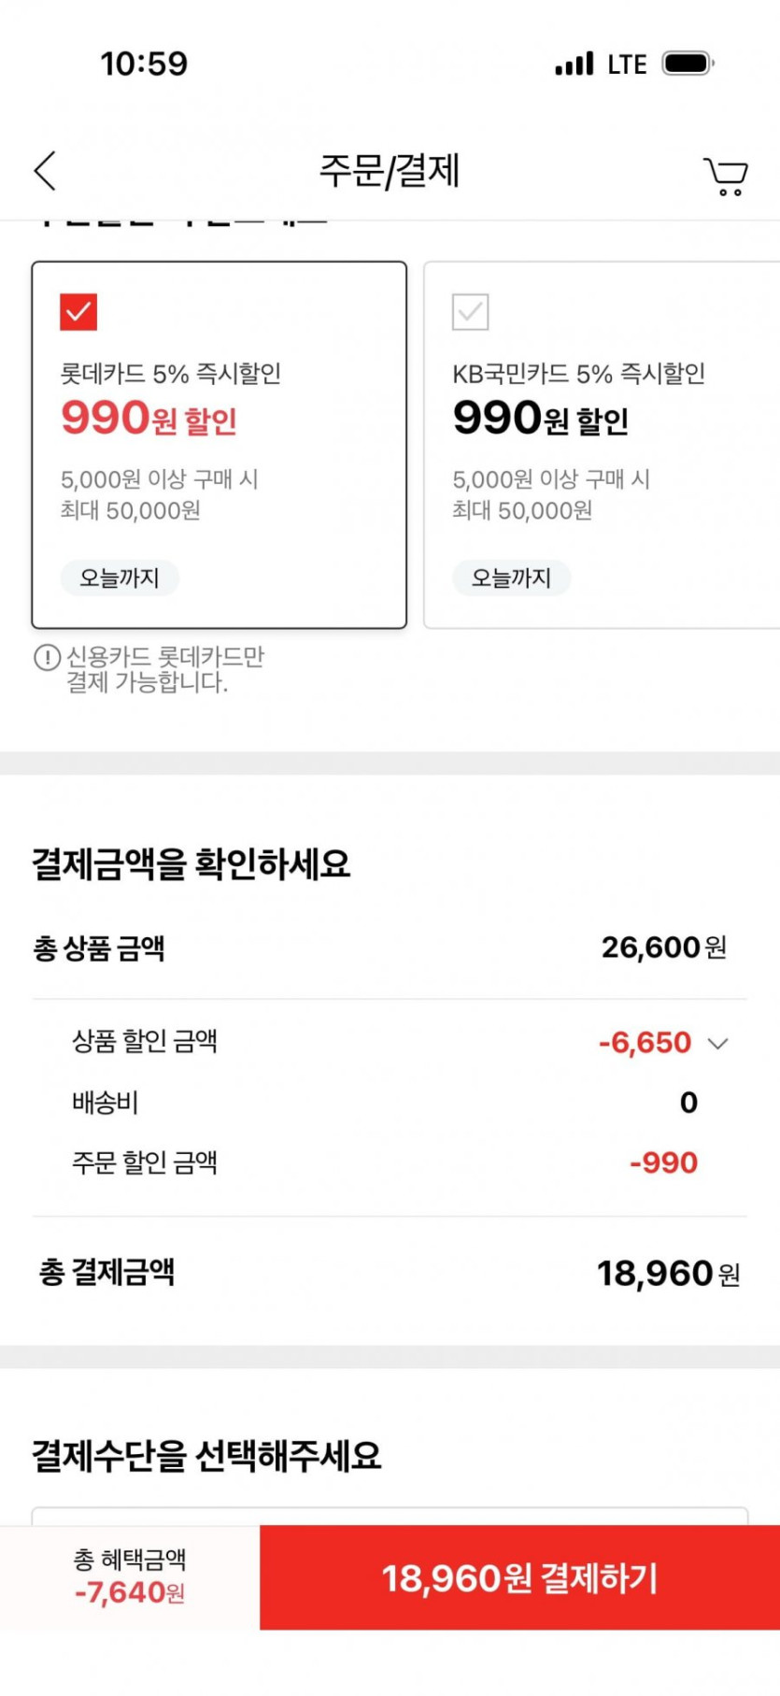The width and height of the screenshot is (780, 1696).
Task: Check the KB국민카드 5% 즉시할인 checkbox
Action: click(470, 312)
